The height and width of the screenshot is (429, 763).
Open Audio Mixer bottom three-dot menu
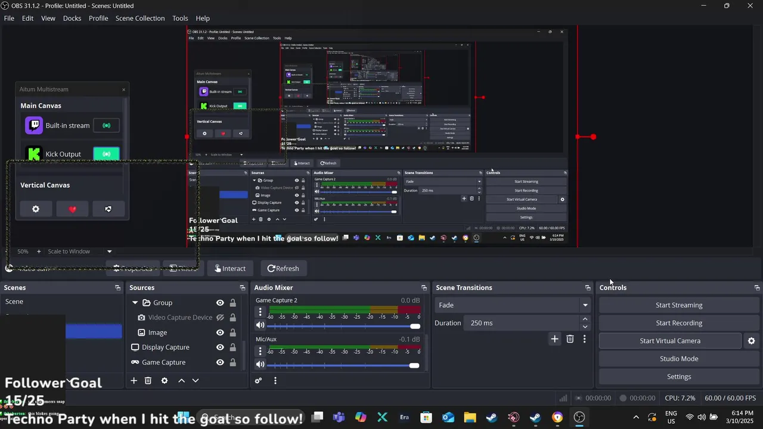coord(275,381)
